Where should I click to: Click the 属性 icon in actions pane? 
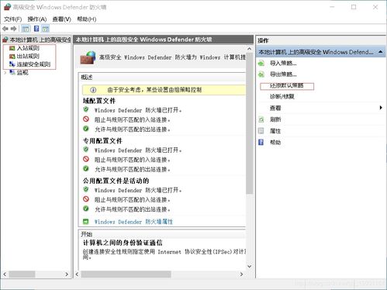point(261,131)
